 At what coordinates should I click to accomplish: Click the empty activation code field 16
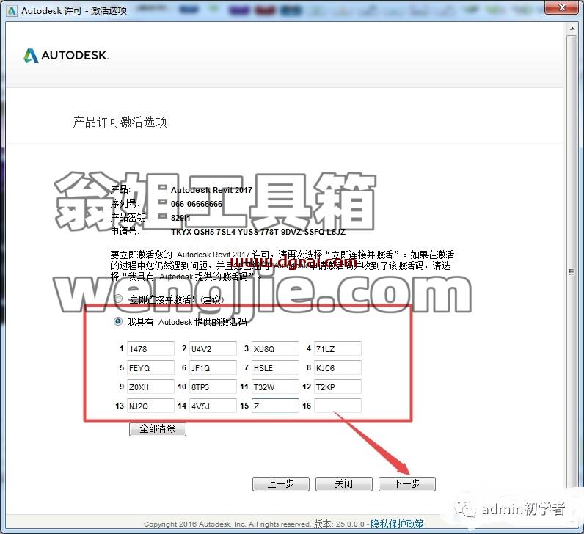(337, 406)
